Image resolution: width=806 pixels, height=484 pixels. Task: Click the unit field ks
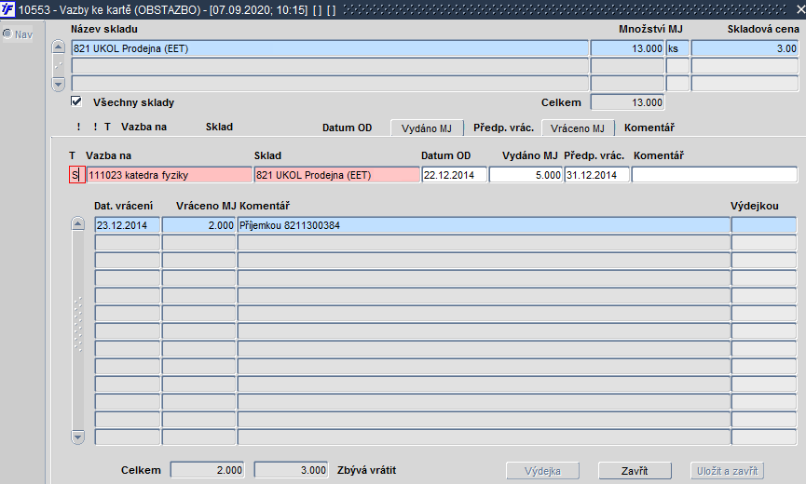point(677,48)
